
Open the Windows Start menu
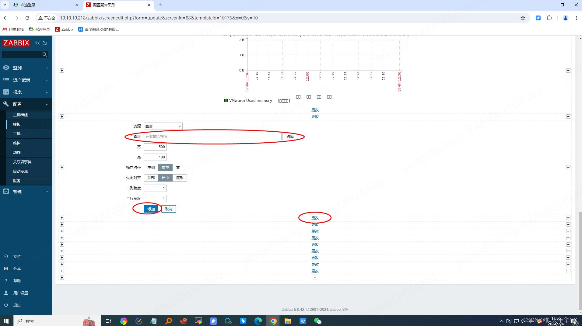click(x=6, y=321)
